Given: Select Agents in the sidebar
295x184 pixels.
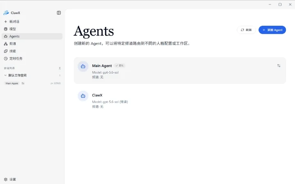Looking at the screenshot, I should 32,36.
